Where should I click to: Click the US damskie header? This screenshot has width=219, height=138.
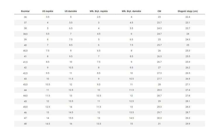point(71,11)
